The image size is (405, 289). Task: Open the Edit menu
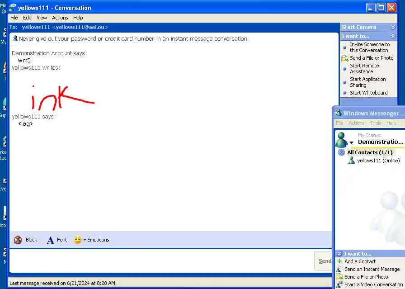pyautogui.click(x=27, y=18)
